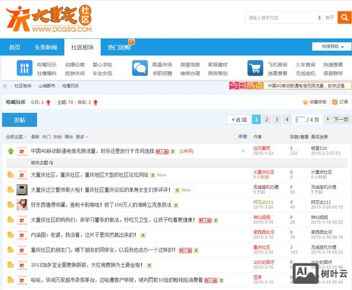Click the RSS subscribe icon beside 订阅
Viewport: 352px width, 290px height.
(x=335, y=102)
